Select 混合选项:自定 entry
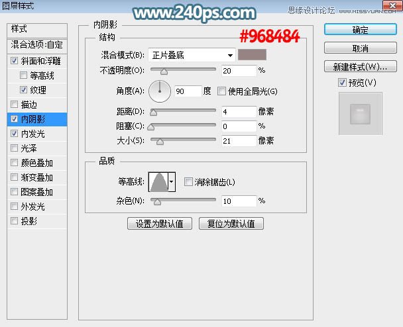 [x=37, y=46]
